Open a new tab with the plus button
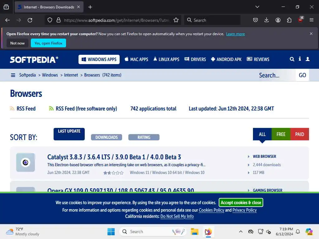Screen dimensions: 319x239 point(90,7)
